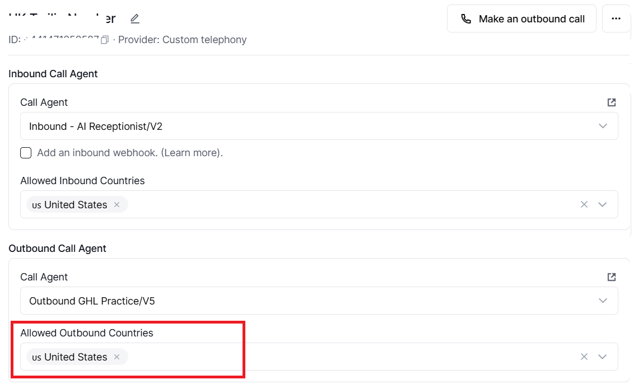Remove United States from Allowed Outbound Countries
This screenshot has width=643, height=384.
point(117,357)
